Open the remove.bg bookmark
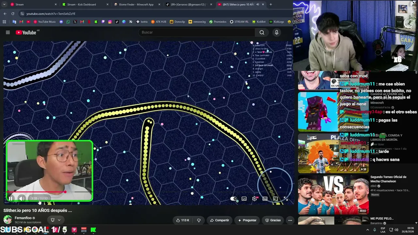Screen dimensions: 418x235 click(197, 22)
